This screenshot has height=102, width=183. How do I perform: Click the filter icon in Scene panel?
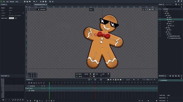(176, 5)
